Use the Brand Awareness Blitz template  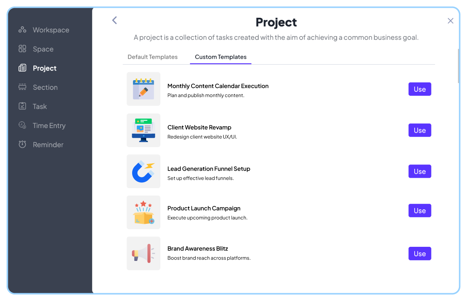(420, 253)
